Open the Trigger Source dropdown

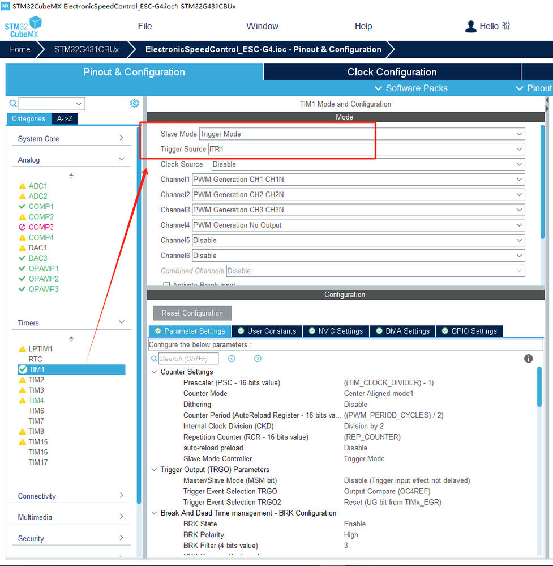(x=367, y=149)
